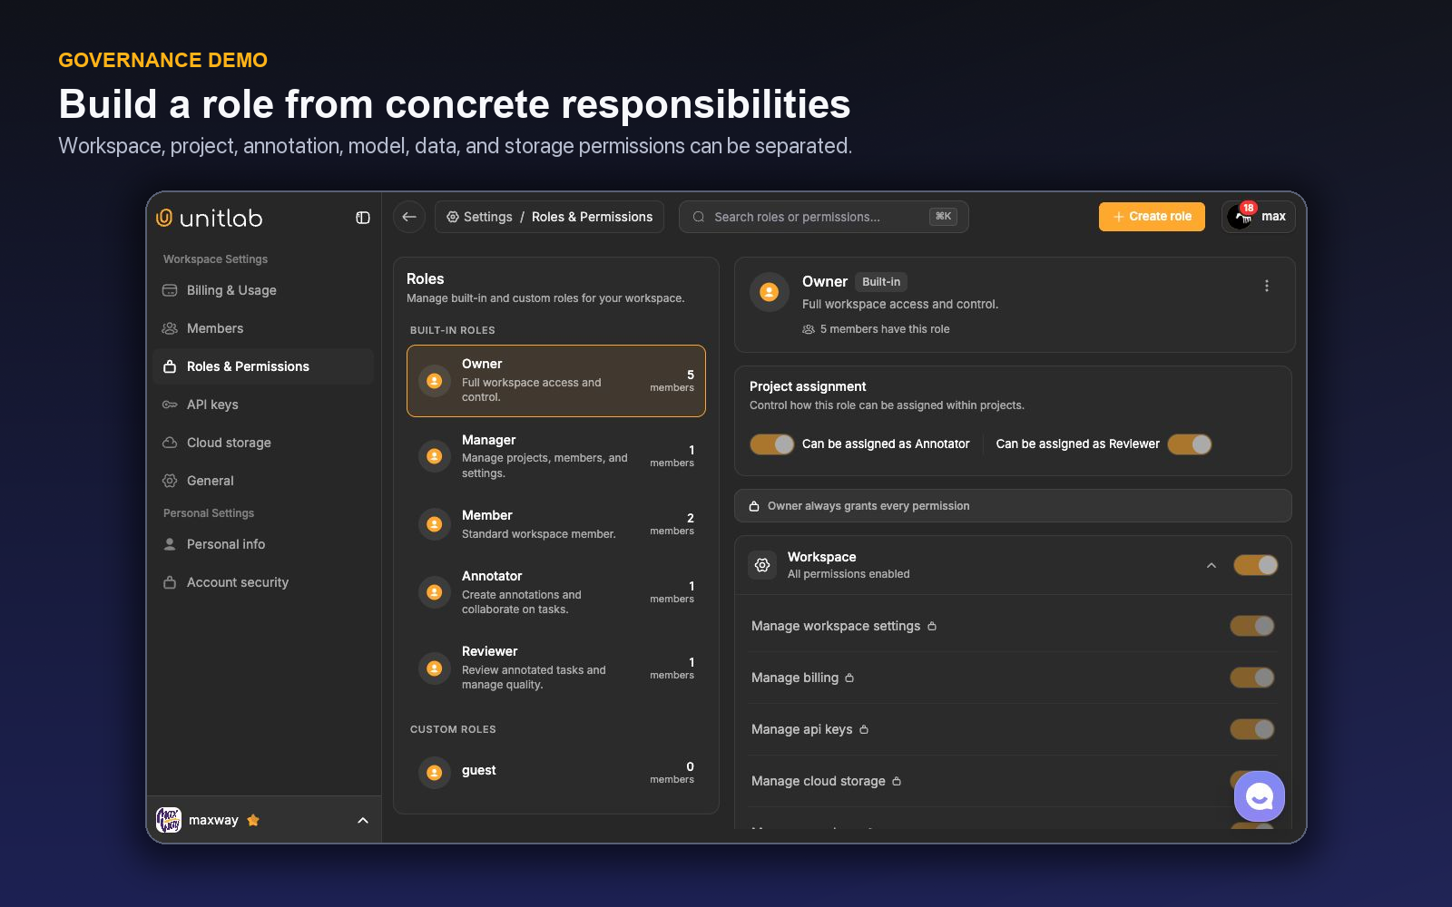Open Account security settings
The height and width of the screenshot is (907, 1452).
pos(263,582)
